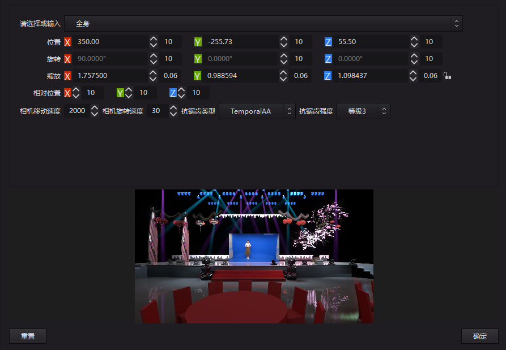
Task: Click the green Y icon in 相对位置 row
Action: 120,93
